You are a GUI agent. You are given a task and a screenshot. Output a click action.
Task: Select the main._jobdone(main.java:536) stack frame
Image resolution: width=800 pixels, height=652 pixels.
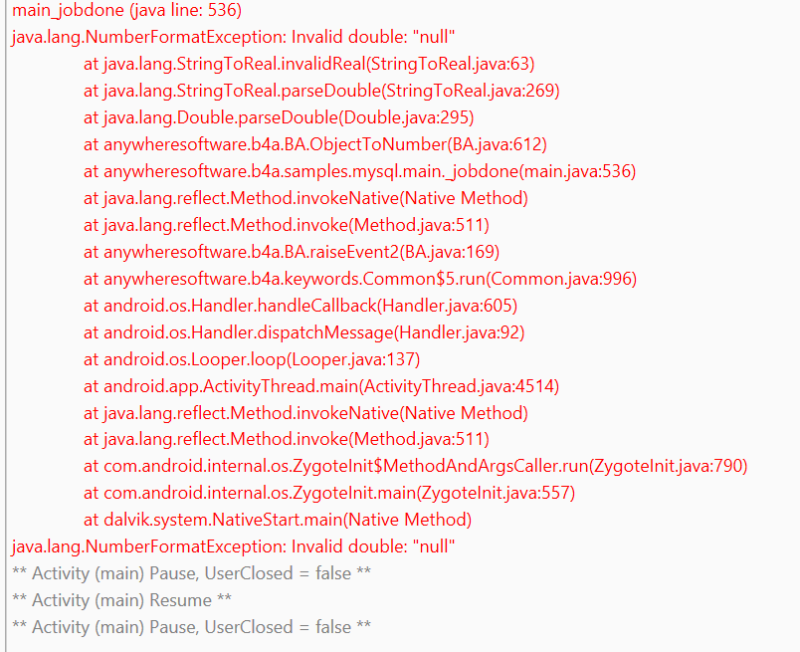pos(359,172)
